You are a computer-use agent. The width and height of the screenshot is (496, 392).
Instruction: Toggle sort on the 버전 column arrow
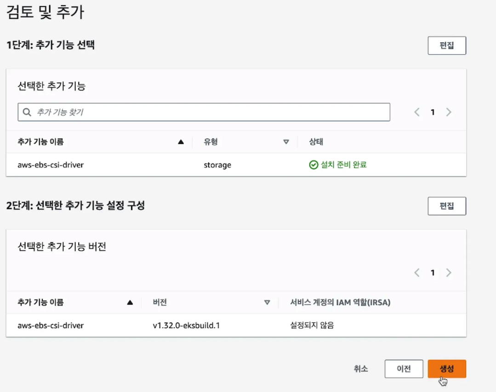tap(267, 302)
